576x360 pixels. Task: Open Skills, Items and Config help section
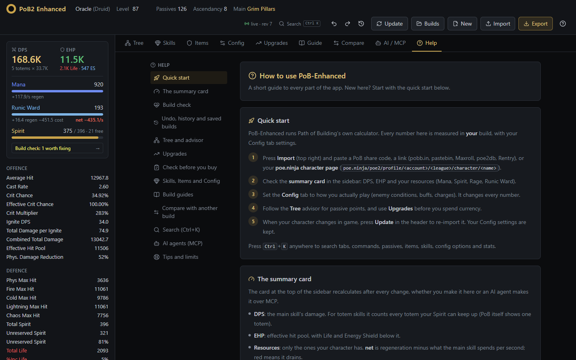[x=189, y=181]
